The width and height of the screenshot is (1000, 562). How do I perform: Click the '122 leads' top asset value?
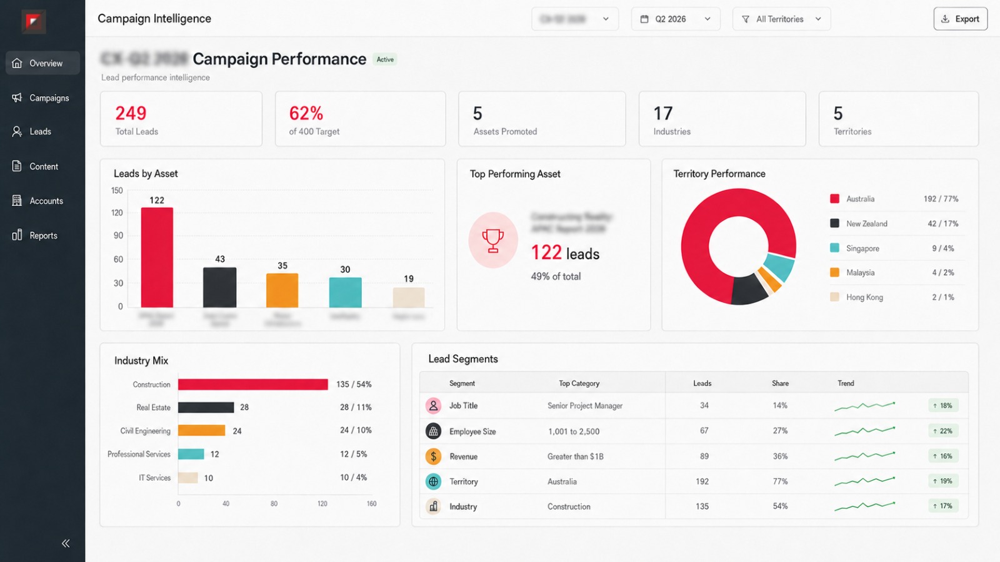[x=565, y=253]
